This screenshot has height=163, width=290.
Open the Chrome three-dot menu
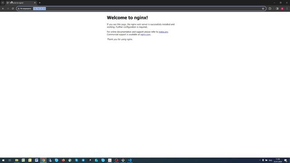pos(287,9)
